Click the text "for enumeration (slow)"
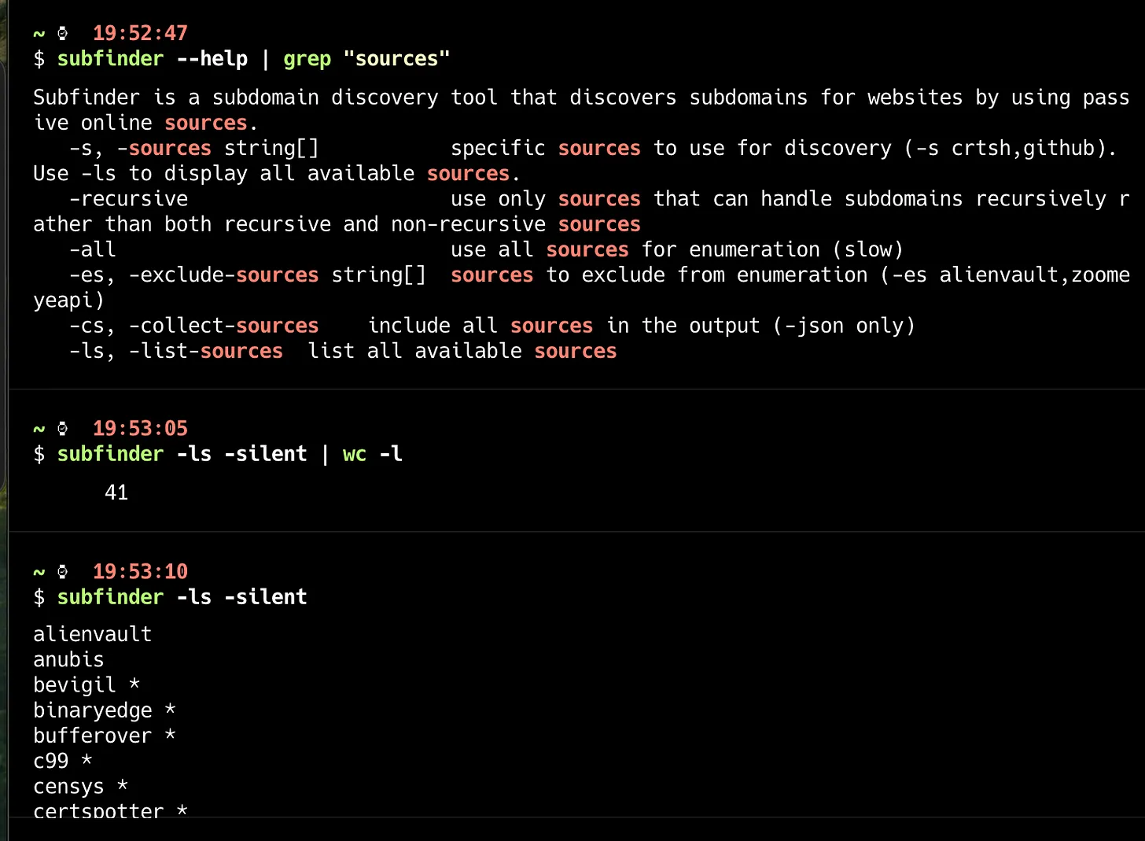The width and height of the screenshot is (1145, 841). click(772, 249)
